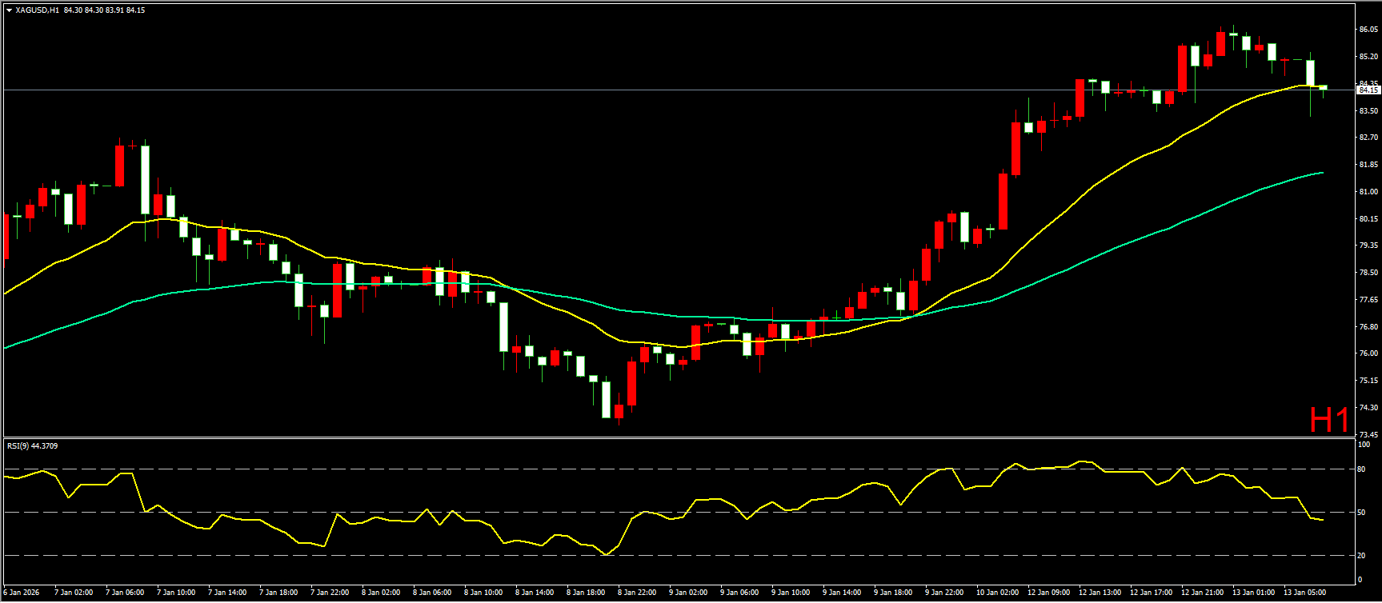This screenshot has width=1382, height=603.
Task: Click the RSI(9) 44.3709 indicator label
Action: 33,445
